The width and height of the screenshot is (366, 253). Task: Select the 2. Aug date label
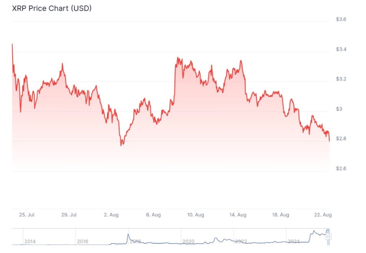111,215
